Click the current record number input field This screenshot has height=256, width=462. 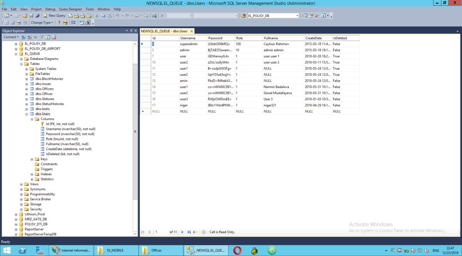point(161,232)
